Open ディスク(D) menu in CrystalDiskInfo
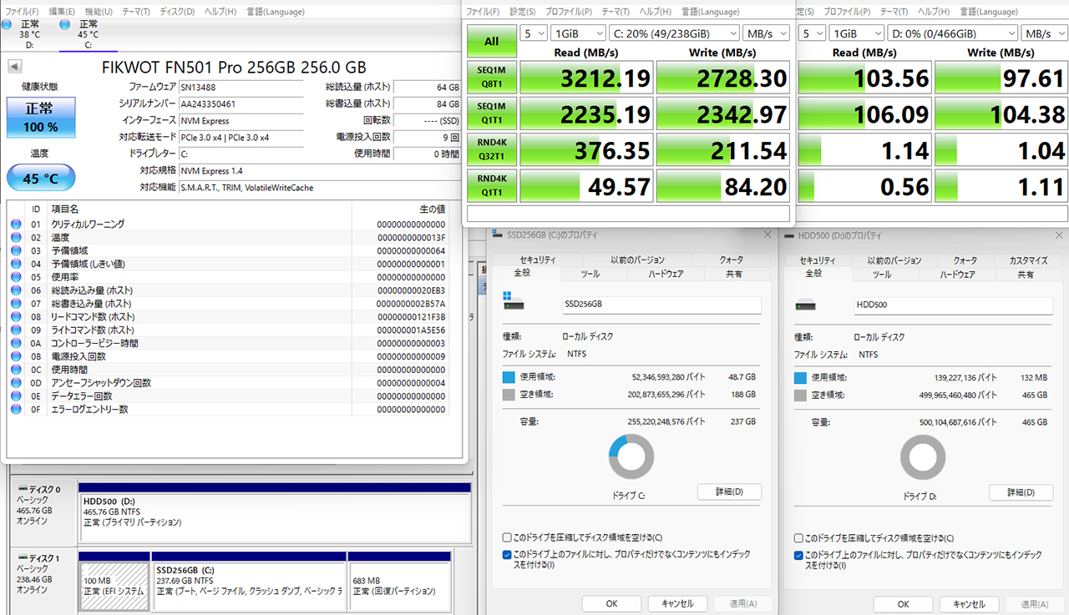Viewport: 1069px width, 615px height. tap(177, 12)
